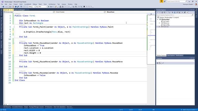198x111 pixels.
Task: Click the Quick Launch search field
Action: 177,1
